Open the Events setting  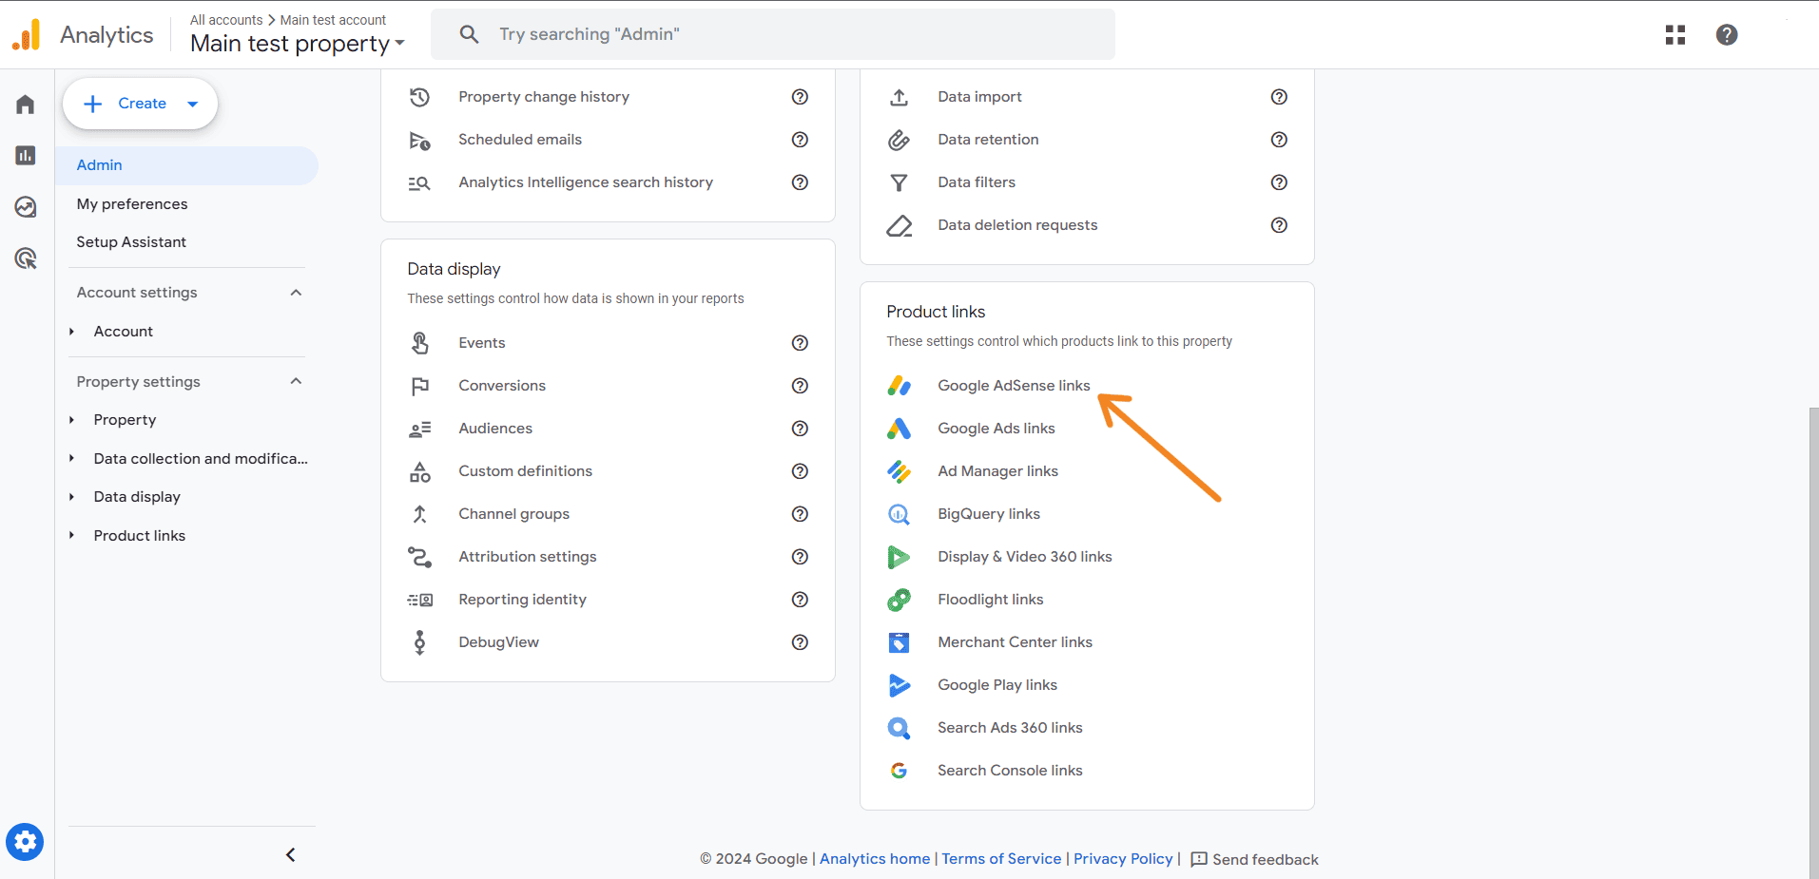(x=481, y=343)
